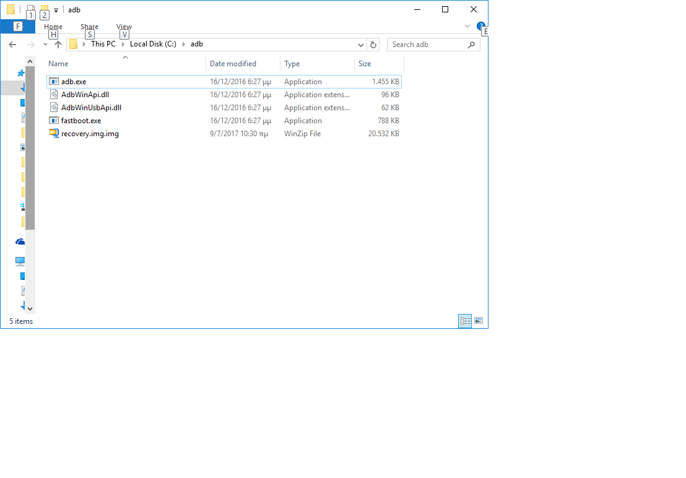Go up one folder level with Up arrow
This screenshot has height=478, width=686.
pyautogui.click(x=58, y=45)
